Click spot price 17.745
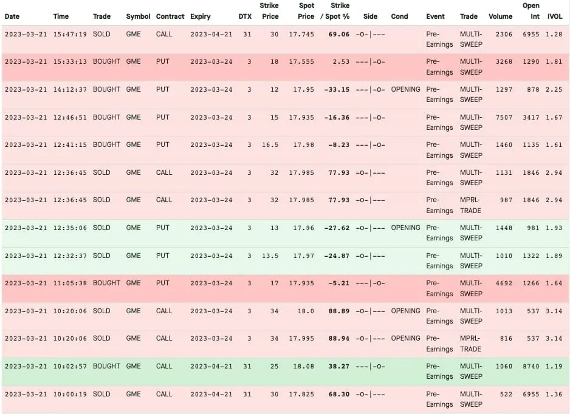 (302, 34)
